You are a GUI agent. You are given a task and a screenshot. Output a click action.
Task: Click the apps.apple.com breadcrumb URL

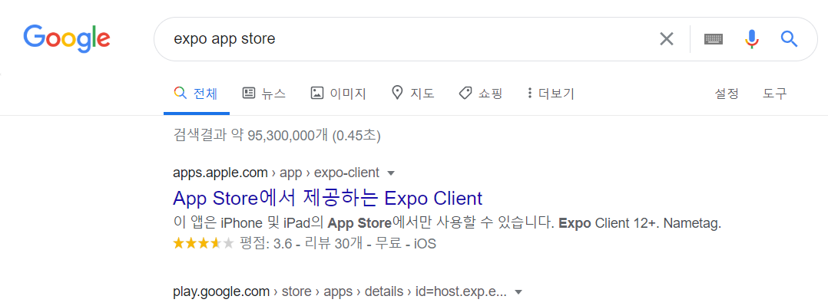coord(276,173)
